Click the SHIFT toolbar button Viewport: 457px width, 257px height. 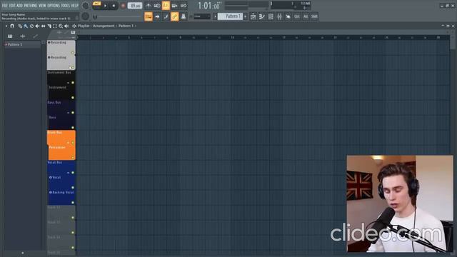tap(314, 16)
